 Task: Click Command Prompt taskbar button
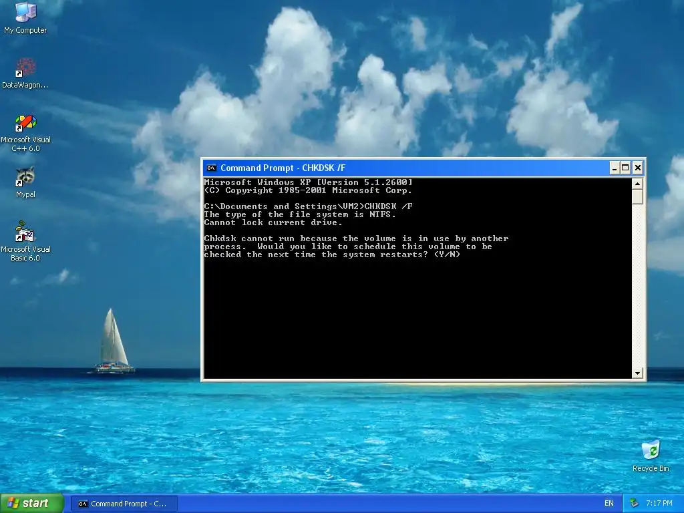[x=124, y=504]
